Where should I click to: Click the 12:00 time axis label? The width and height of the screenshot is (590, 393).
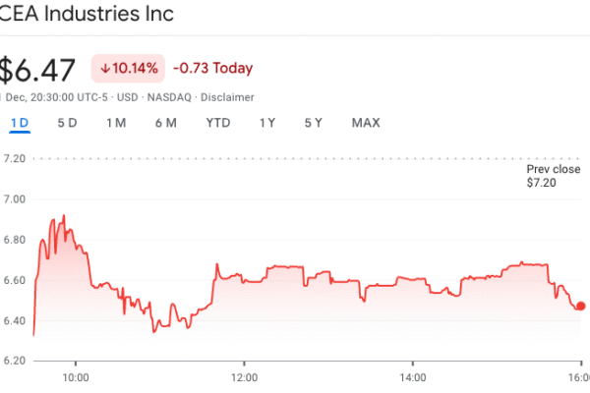pyautogui.click(x=244, y=376)
